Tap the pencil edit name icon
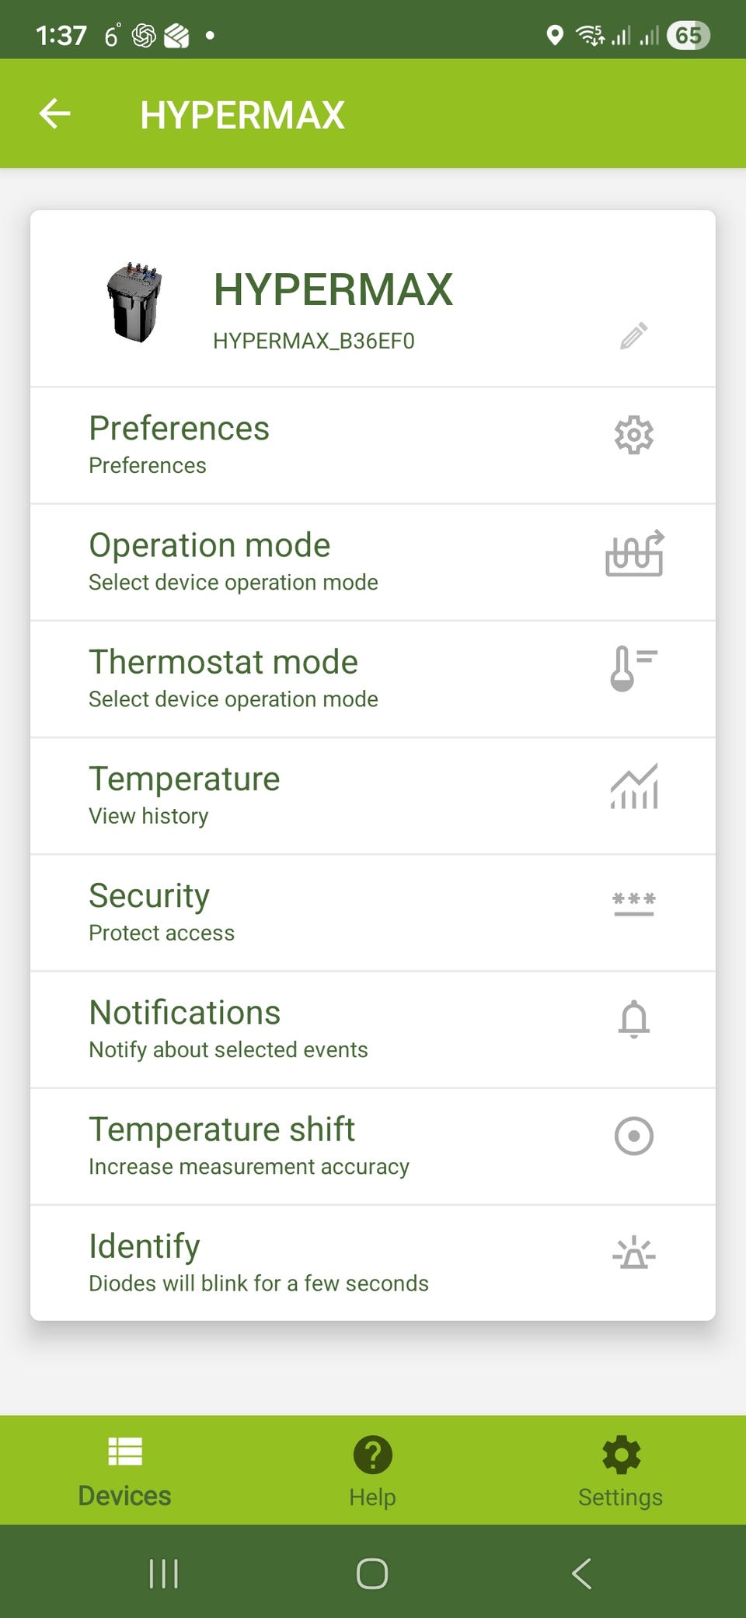Screen dimensions: 746x1618 (633, 336)
